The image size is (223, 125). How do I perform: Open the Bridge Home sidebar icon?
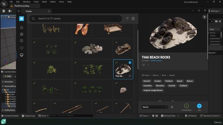22,27
